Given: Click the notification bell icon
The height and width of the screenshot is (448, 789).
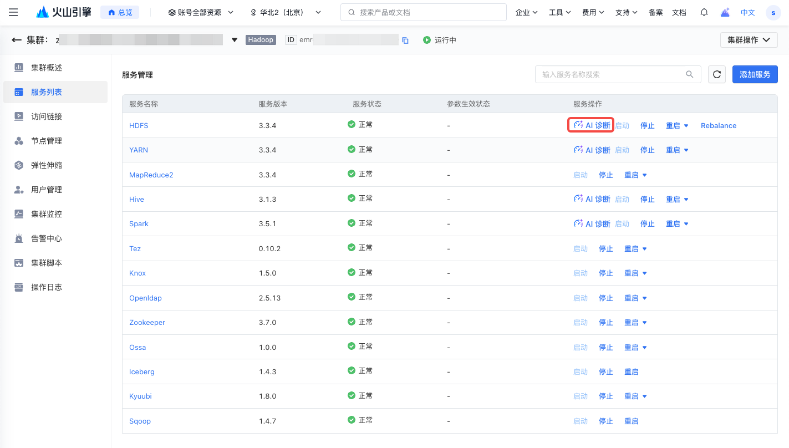Looking at the screenshot, I should (704, 12).
